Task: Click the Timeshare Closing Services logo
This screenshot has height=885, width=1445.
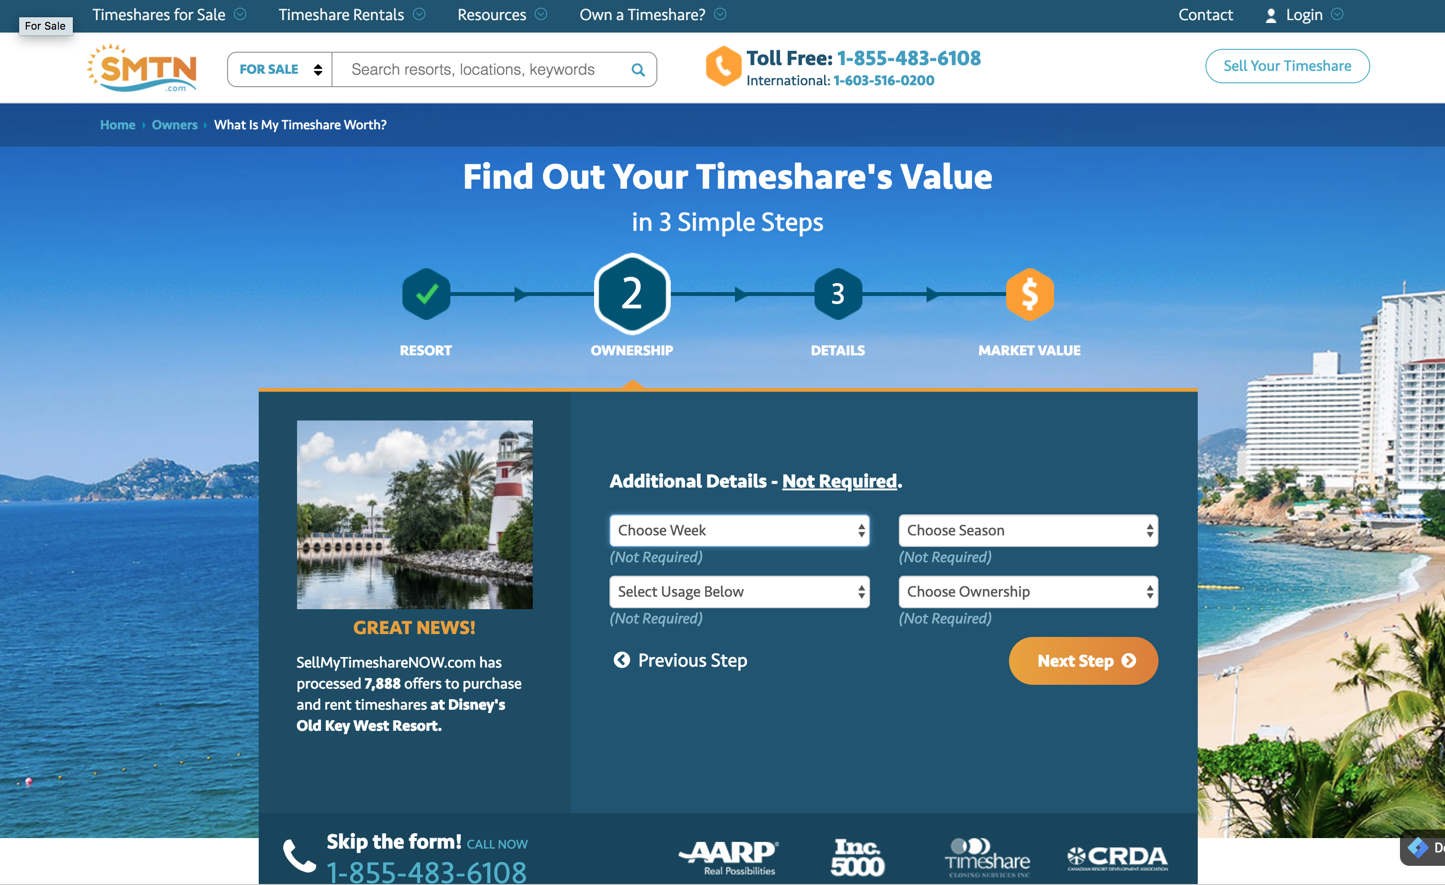Action: 987,857
